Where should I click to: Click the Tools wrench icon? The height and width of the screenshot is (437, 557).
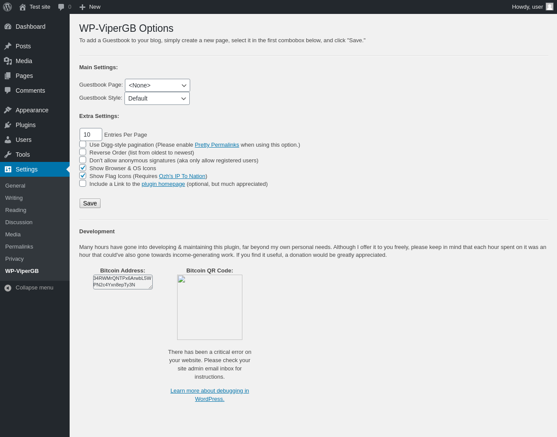(8, 155)
